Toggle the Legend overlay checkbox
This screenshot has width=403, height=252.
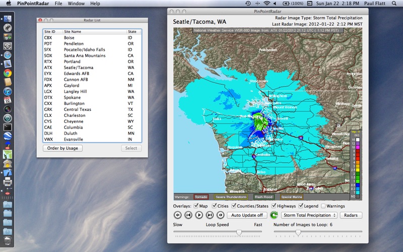(x=301, y=206)
